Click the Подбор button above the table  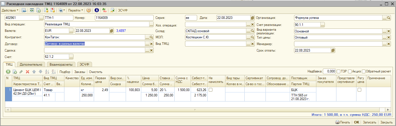click(65, 72)
